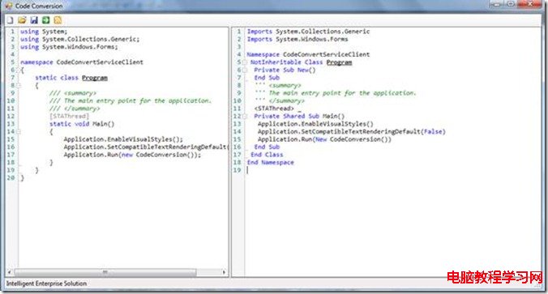Collapse the class fold marker at C# line 8

click(19, 85)
